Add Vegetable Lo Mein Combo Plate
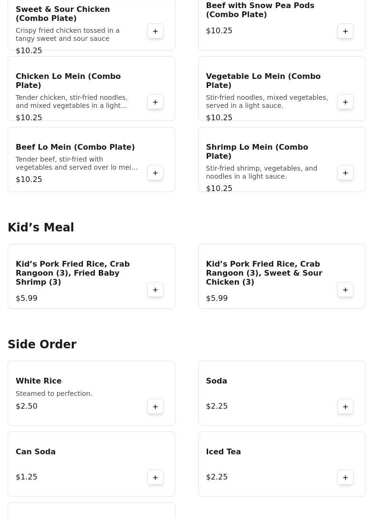 pos(345,102)
